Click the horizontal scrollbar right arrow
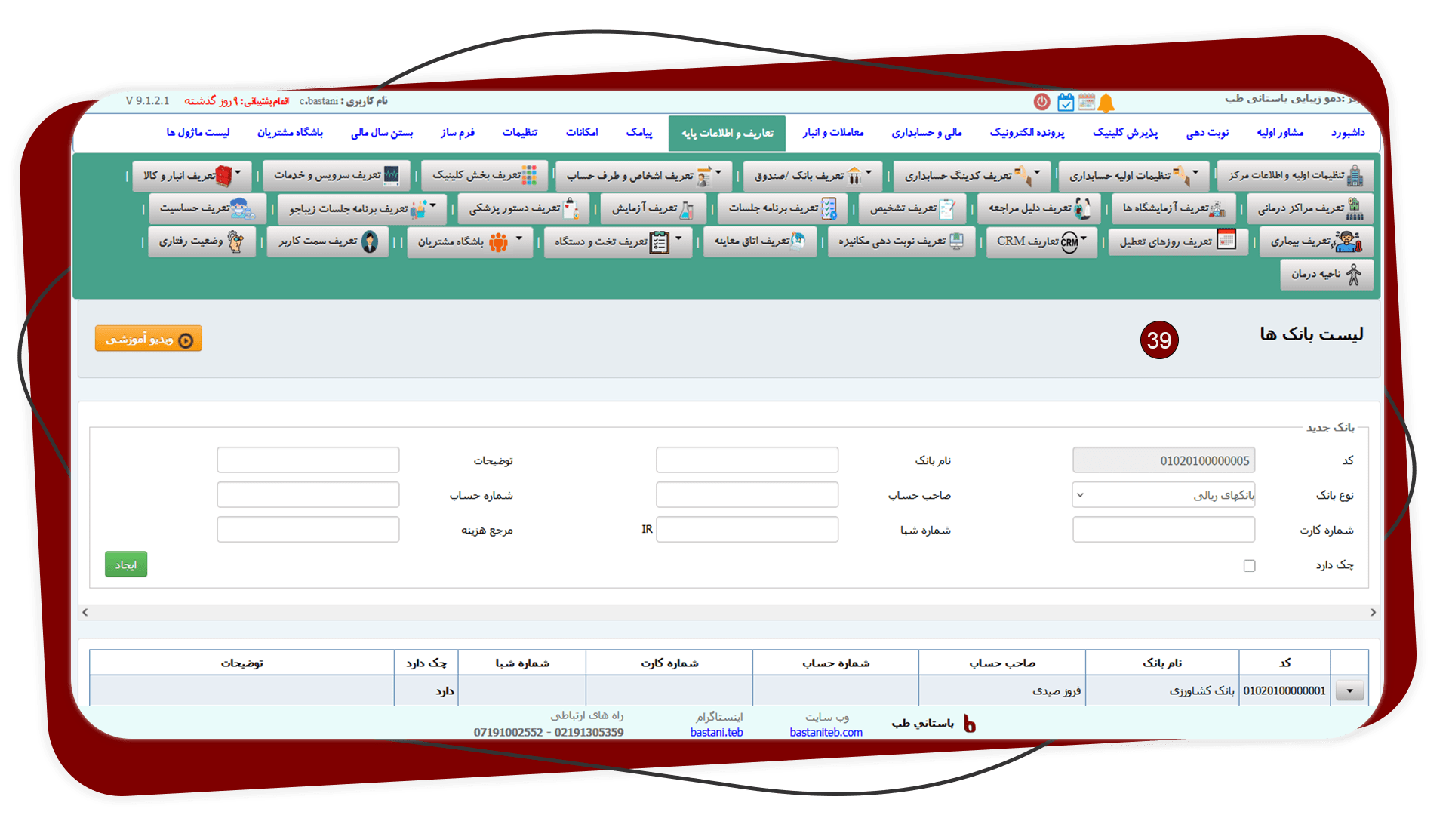Image resolution: width=1449 pixels, height=815 pixels. coord(1373,613)
